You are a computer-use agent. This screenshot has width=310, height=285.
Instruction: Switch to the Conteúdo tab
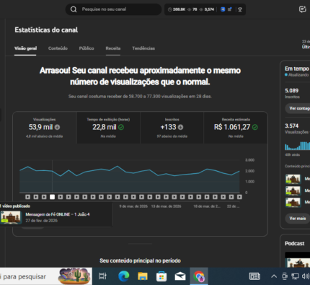(x=58, y=48)
